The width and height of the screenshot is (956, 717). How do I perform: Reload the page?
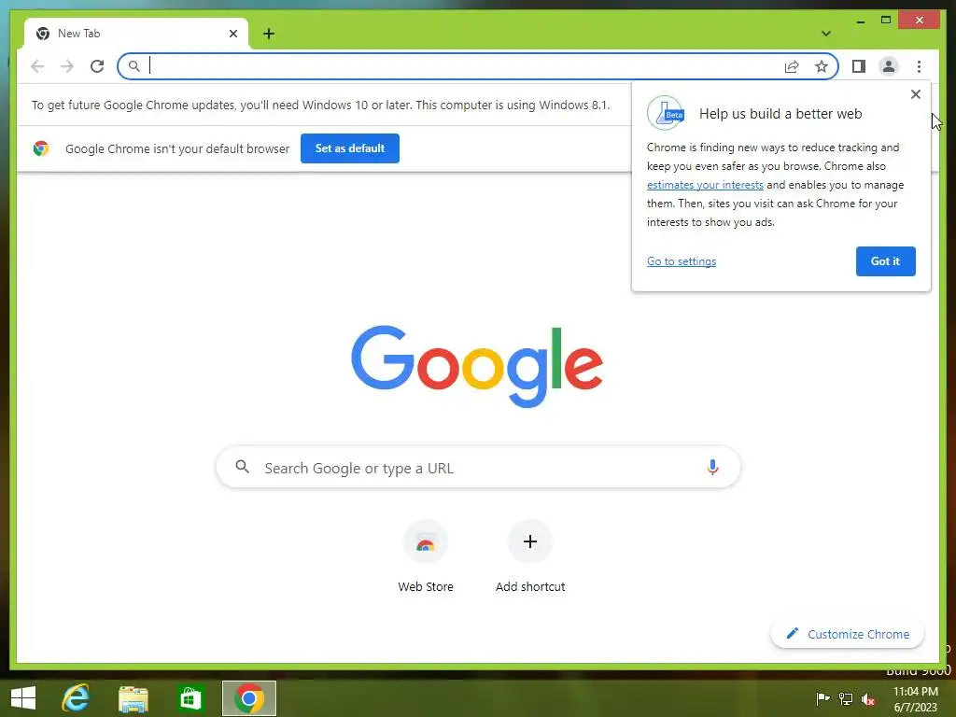point(97,66)
